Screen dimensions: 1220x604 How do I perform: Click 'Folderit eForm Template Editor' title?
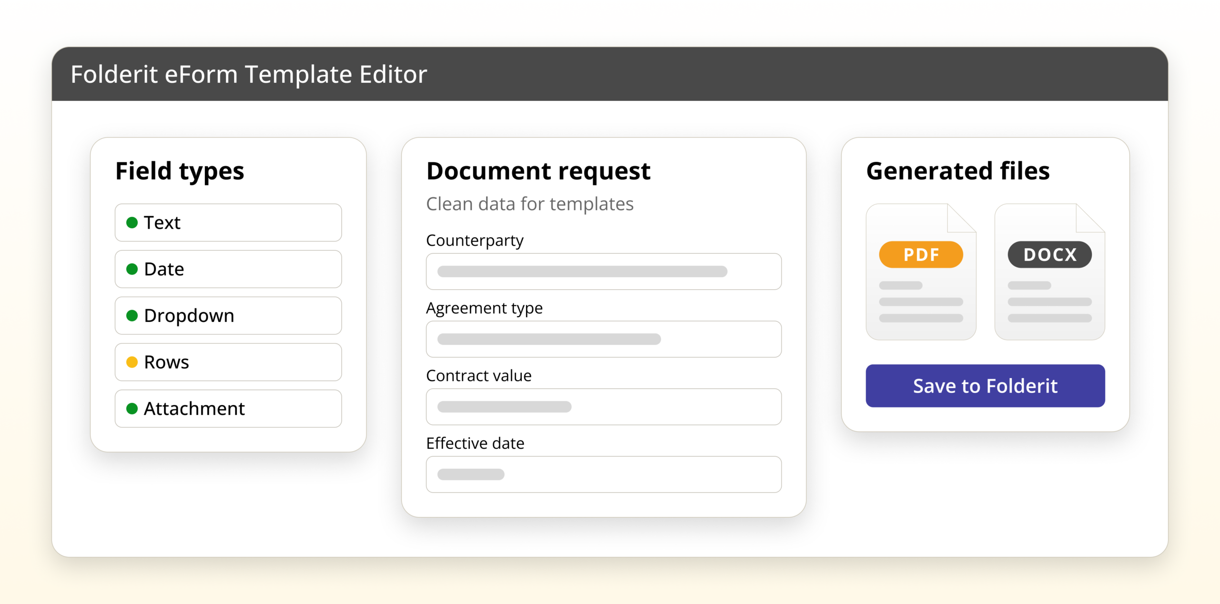pyautogui.click(x=249, y=74)
